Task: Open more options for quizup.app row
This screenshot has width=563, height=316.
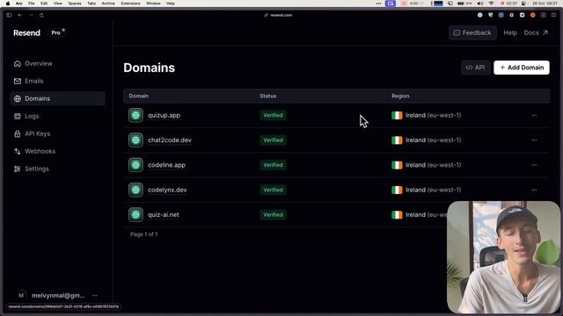Action: point(534,115)
